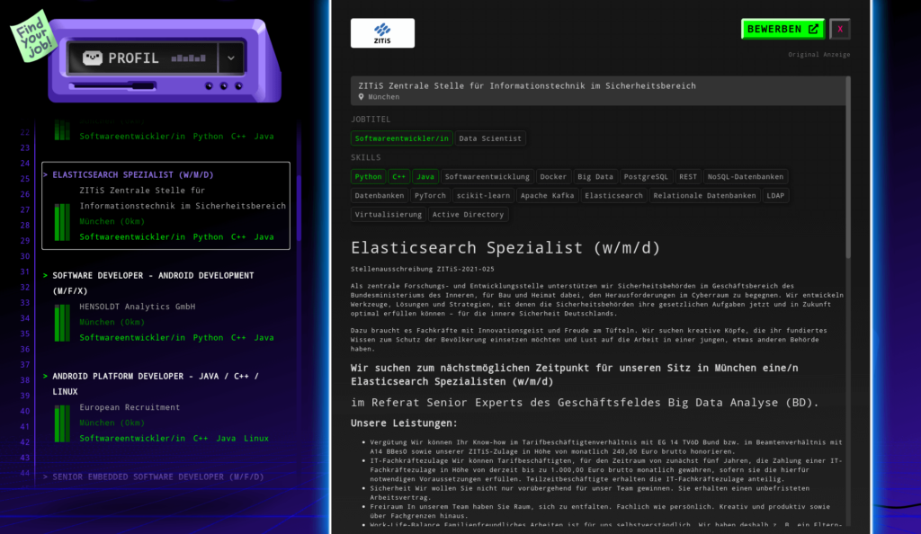Image resolution: width=921 pixels, height=534 pixels.
Task: Open the profile dropdown chevron
Action: click(231, 58)
